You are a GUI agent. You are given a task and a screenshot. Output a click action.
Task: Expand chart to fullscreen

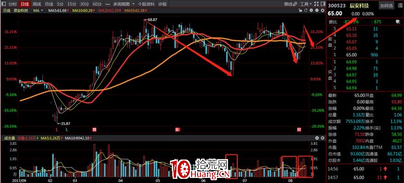tap(316, 4)
